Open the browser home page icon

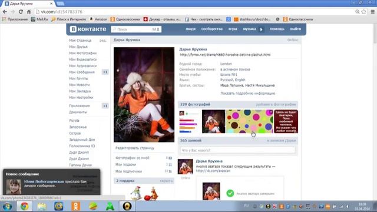point(29,12)
